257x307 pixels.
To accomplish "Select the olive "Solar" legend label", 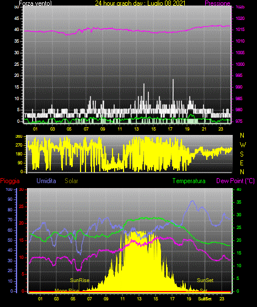I will click(x=71, y=181).
